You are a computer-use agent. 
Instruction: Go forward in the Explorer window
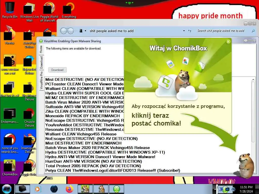click(x=71, y=31)
